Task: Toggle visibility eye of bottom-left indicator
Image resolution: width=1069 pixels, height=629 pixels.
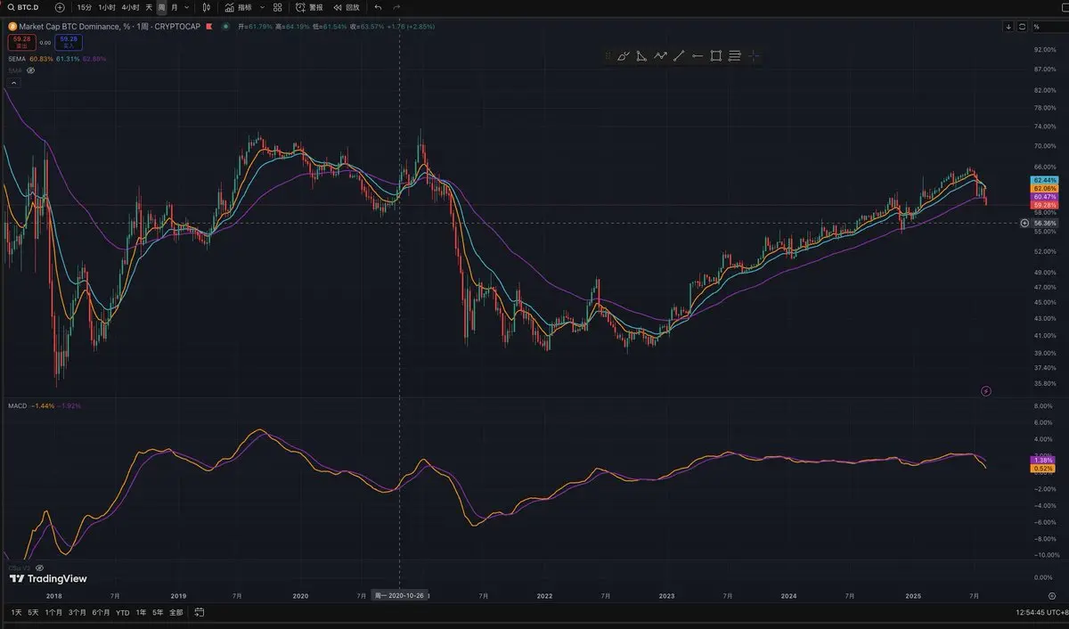Action: pyautogui.click(x=37, y=568)
